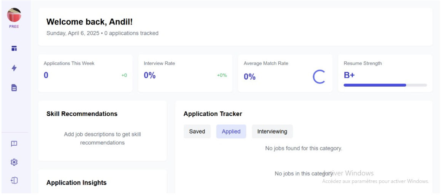Viewport: 441px width, 196px height.
Task: Click the Applications This Week label
Action: (x=69, y=63)
